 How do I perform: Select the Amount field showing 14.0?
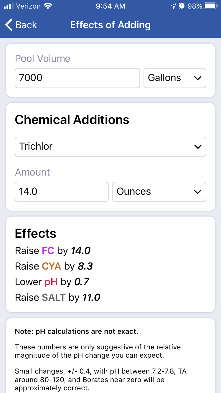pyautogui.click(x=62, y=192)
